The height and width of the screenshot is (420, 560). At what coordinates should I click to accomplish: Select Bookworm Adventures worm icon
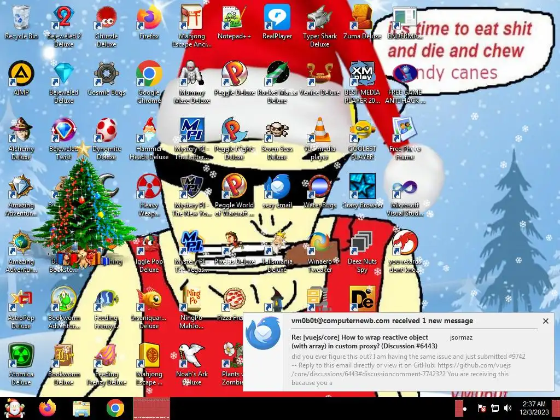pos(63,308)
